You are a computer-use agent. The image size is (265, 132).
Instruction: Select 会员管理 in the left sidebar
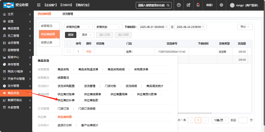(13, 43)
